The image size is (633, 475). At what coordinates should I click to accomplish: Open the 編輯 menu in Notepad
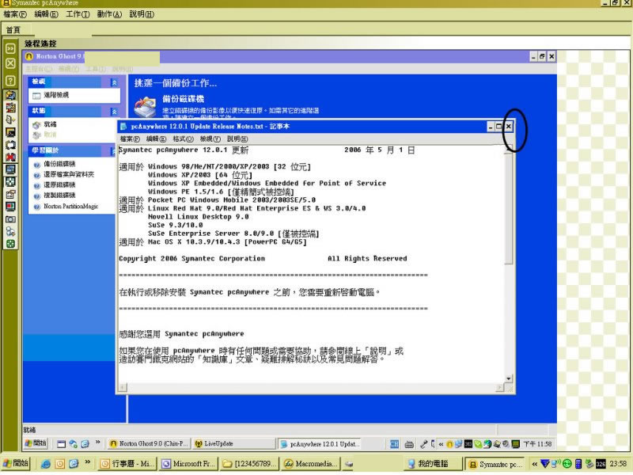click(x=156, y=139)
